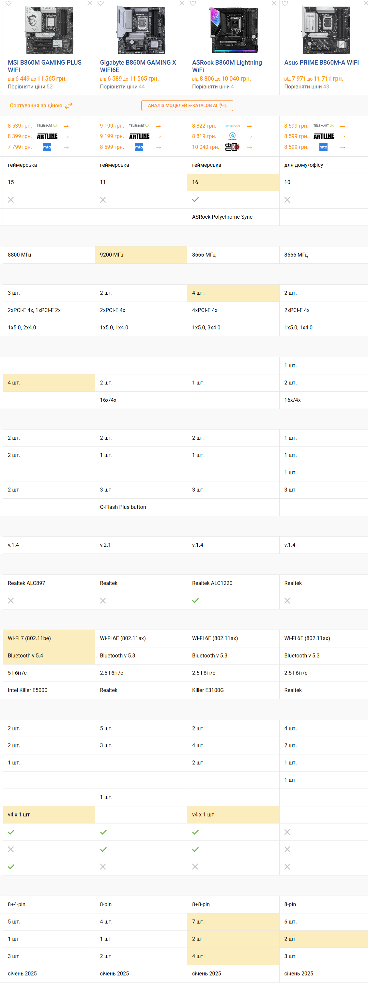368x983 pixels.
Task: Go to the 8 539 грн. price offer
Action: tap(20, 126)
